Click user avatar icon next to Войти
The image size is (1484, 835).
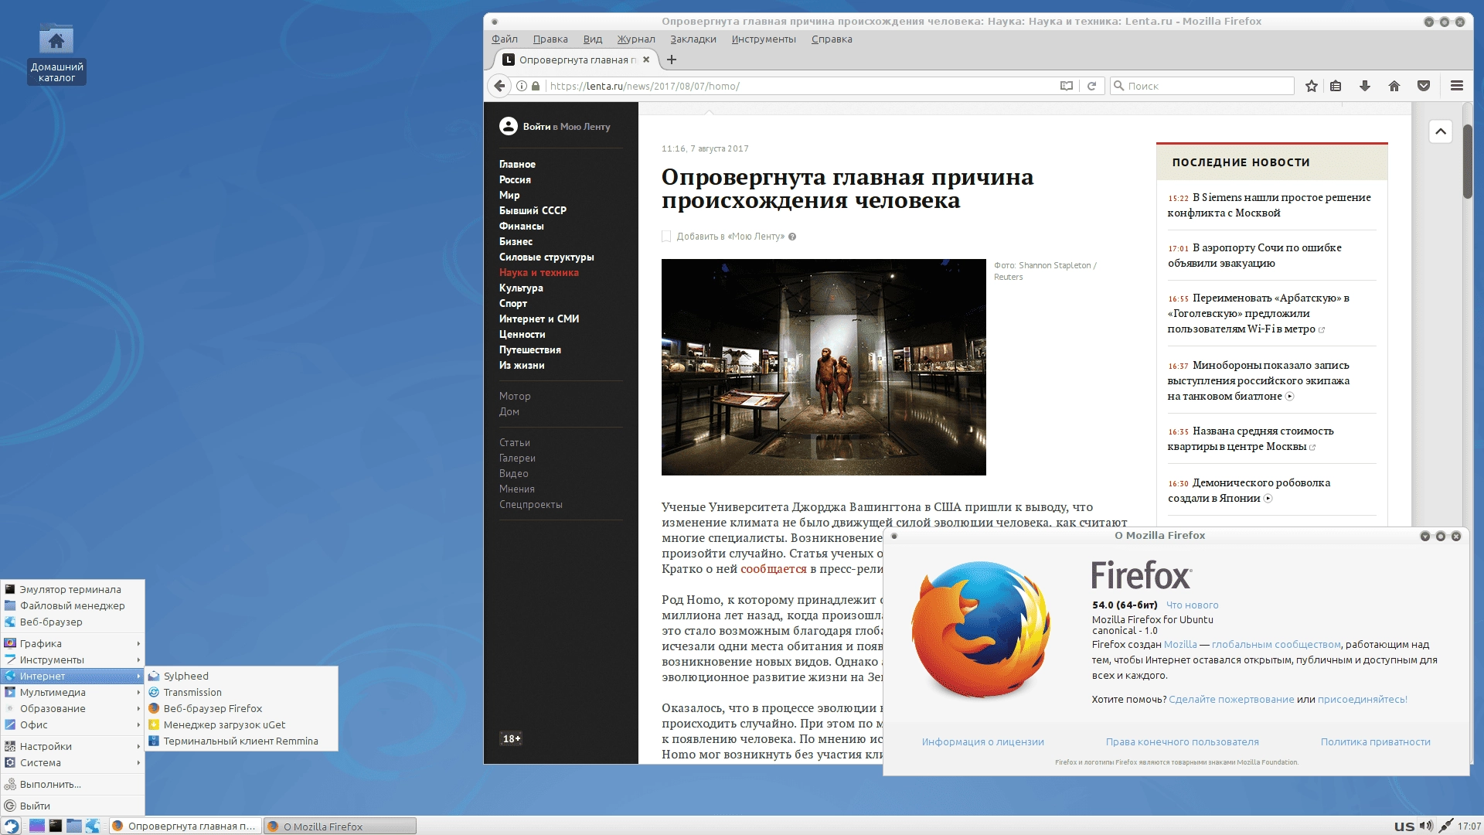click(x=508, y=126)
